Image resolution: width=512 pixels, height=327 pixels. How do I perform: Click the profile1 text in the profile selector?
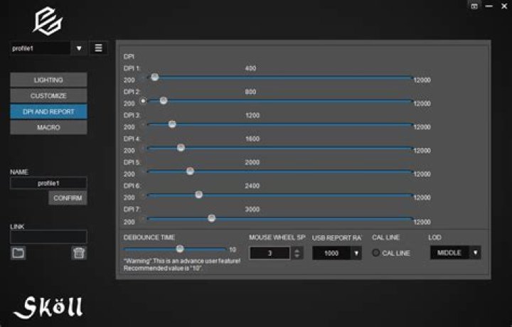(23, 48)
